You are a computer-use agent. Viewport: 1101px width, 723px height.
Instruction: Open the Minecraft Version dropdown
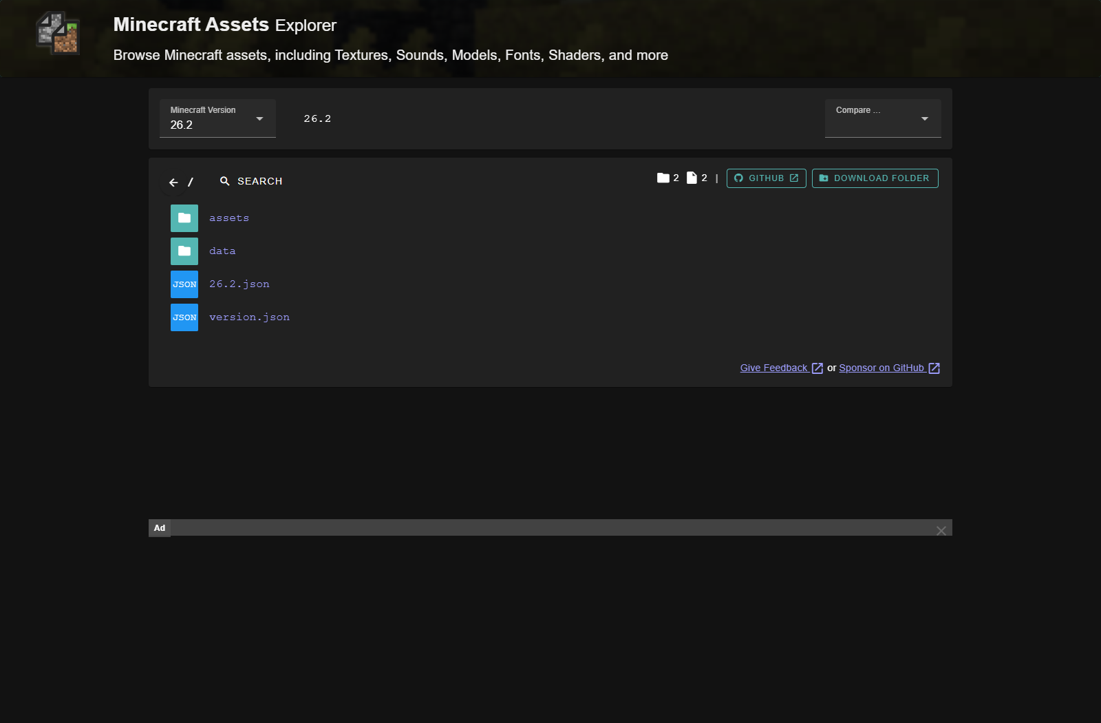pyautogui.click(x=217, y=118)
